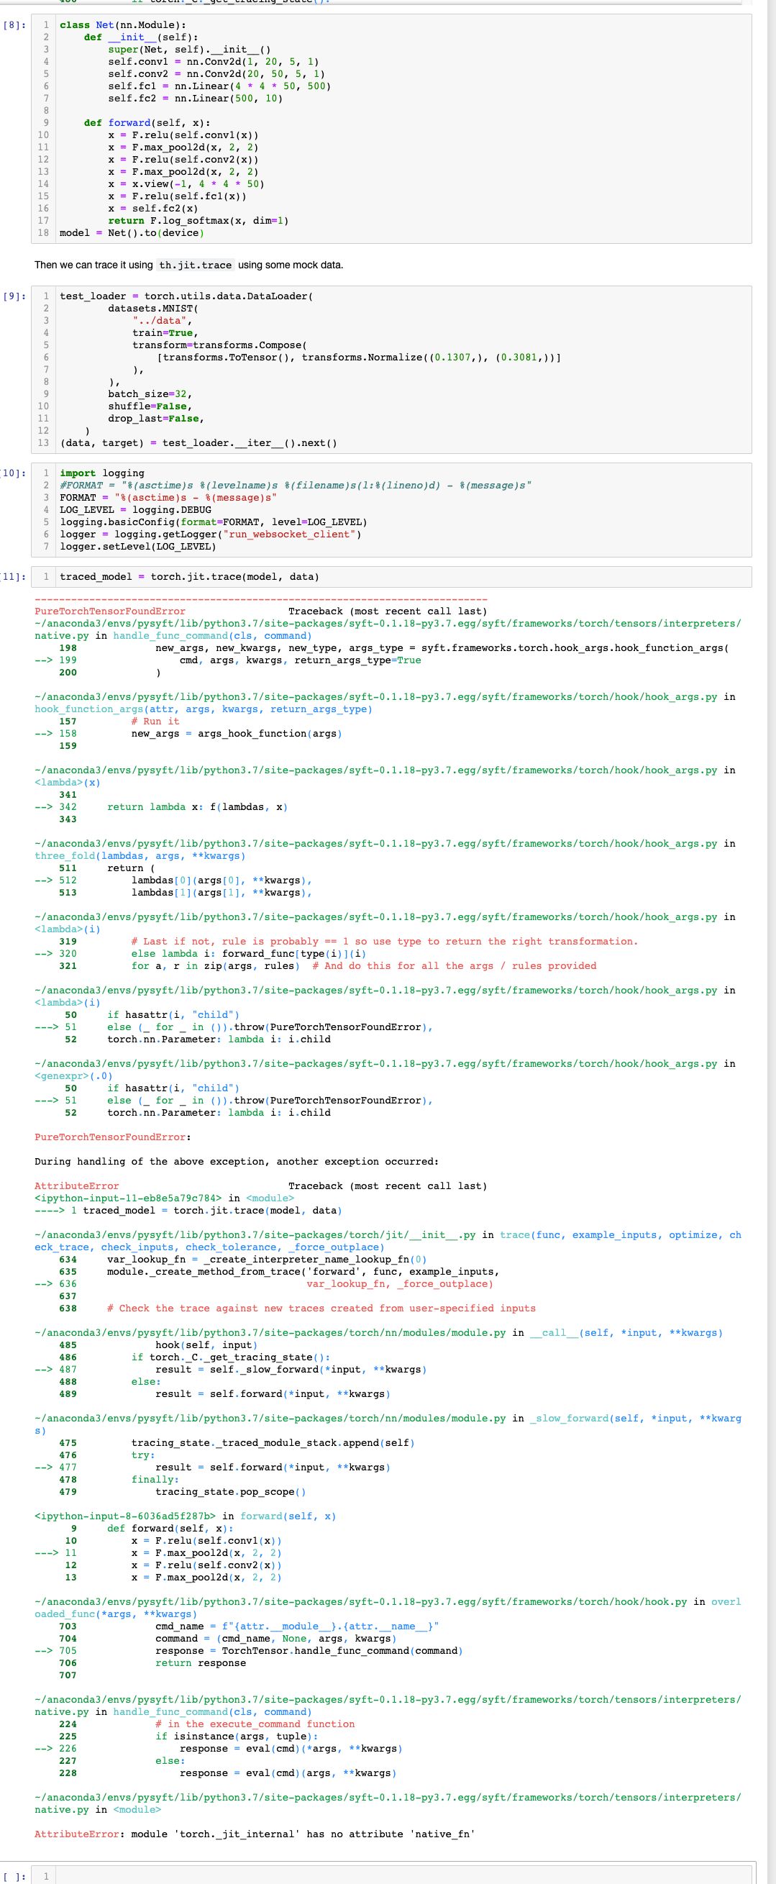
Task: Click traceback line 'response = eval(cmd)(*args, **kwargs)'
Action: tap(291, 1748)
